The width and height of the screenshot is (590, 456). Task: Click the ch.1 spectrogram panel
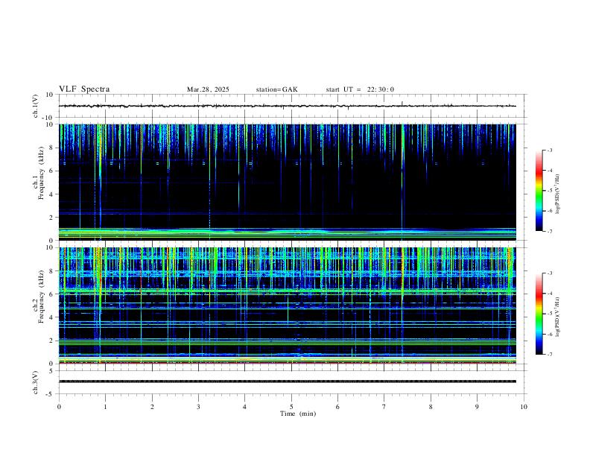point(288,182)
